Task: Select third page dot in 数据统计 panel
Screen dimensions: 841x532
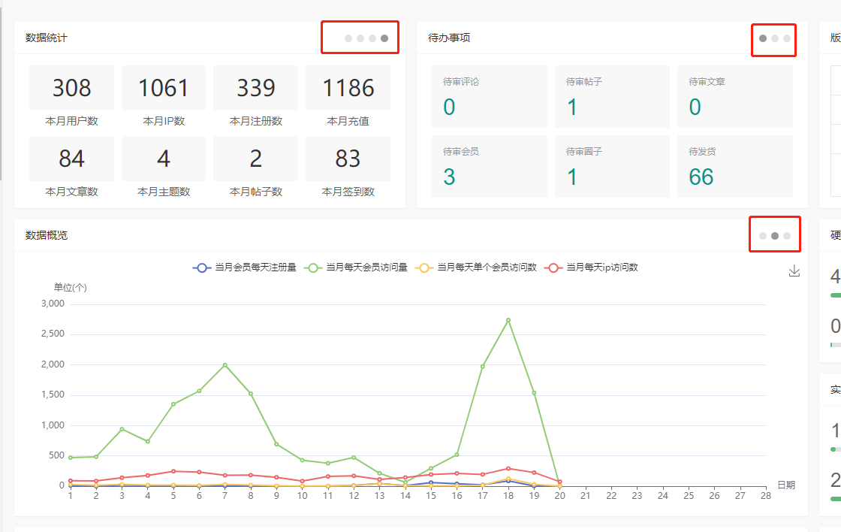Action: [x=372, y=38]
